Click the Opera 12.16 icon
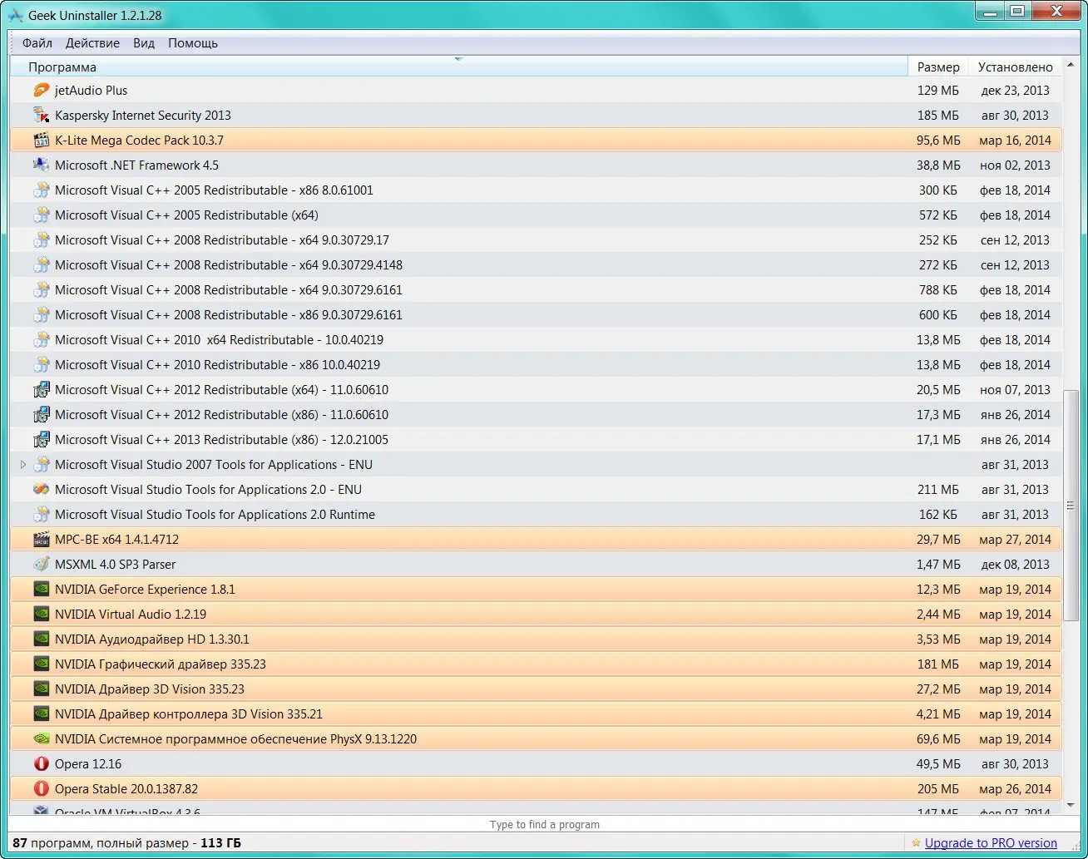The image size is (1088, 859). pos(41,763)
